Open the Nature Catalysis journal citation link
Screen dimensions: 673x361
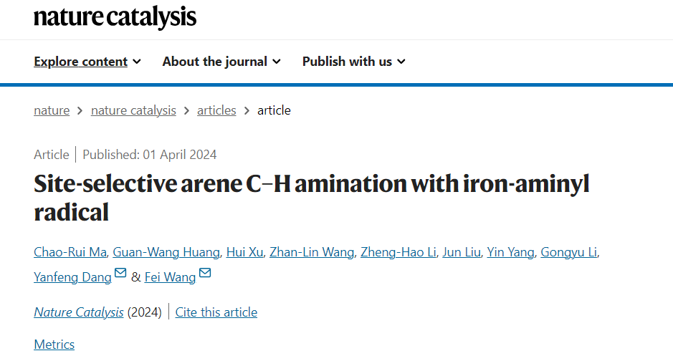point(79,312)
